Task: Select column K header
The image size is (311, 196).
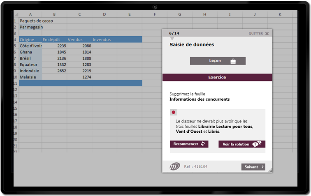Action: pos(280,14)
